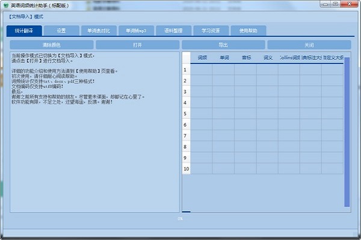This screenshot has height=240, width=361.
Task: Select the 音标 column header
Action: coord(246,58)
